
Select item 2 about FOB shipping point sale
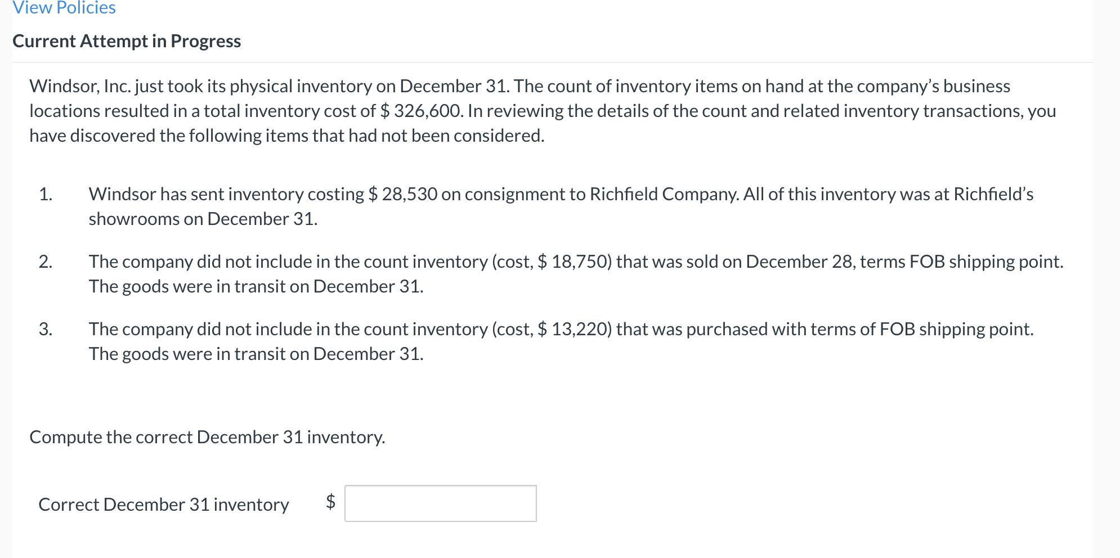[507, 273]
